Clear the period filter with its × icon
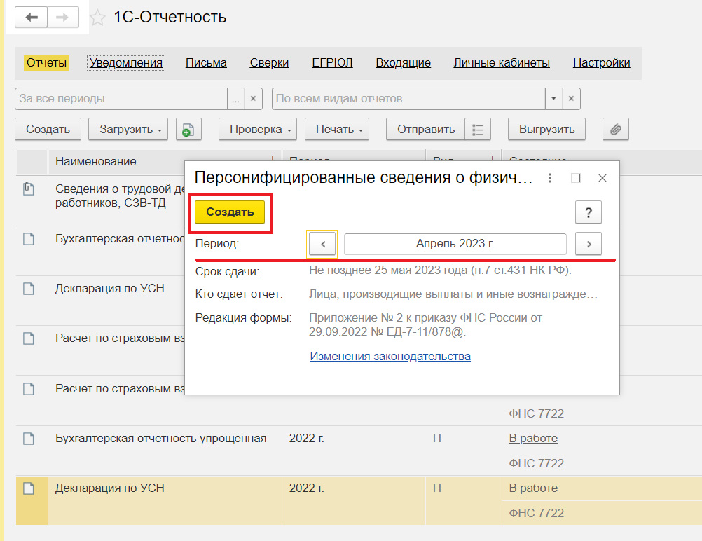 [x=252, y=98]
